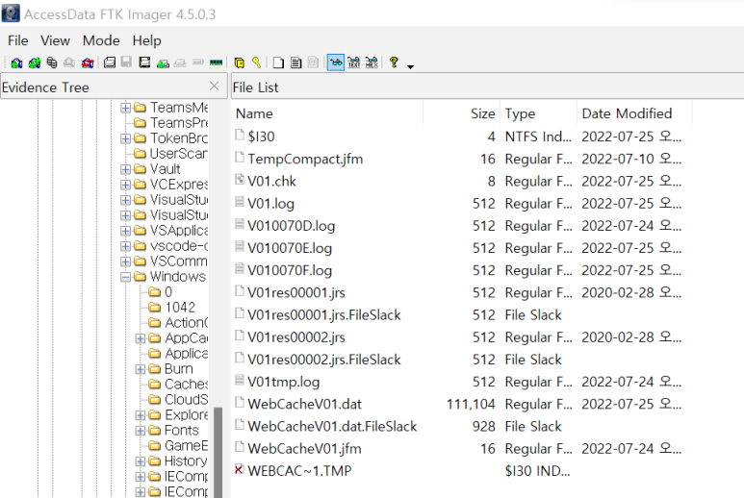Click the Obtain Protected Files icon
The image size is (744, 498).
[x=239, y=62]
